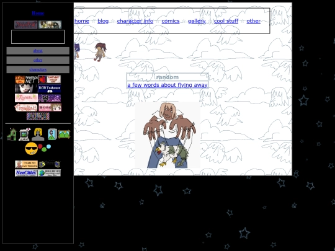Open the two-computers badge
The image size is (335, 251).
click(x=50, y=164)
